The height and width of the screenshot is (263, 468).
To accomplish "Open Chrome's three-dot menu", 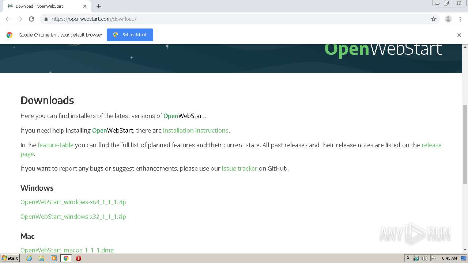I will click(460, 19).
